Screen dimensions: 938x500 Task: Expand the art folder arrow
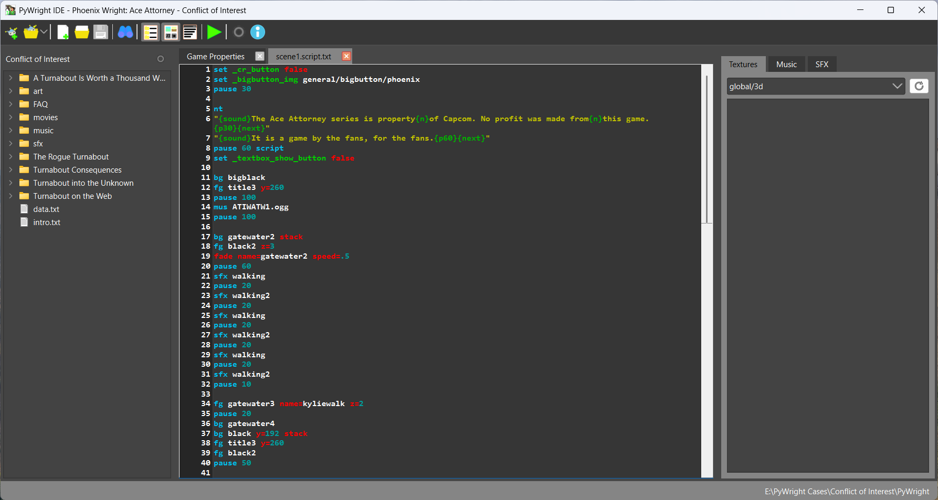point(10,91)
